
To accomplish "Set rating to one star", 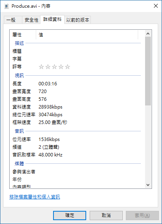I will tap(41, 67).
